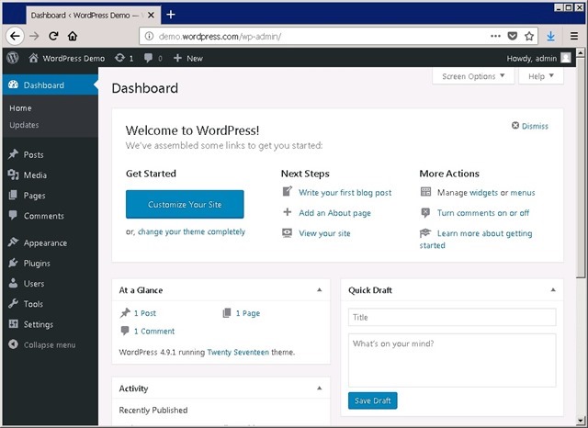The width and height of the screenshot is (588, 428).
Task: Expand the Help dropdown
Action: [x=541, y=76]
